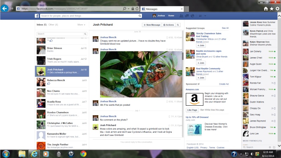Click the address bar search magnifier icon
281x158 pixels.
124,8
